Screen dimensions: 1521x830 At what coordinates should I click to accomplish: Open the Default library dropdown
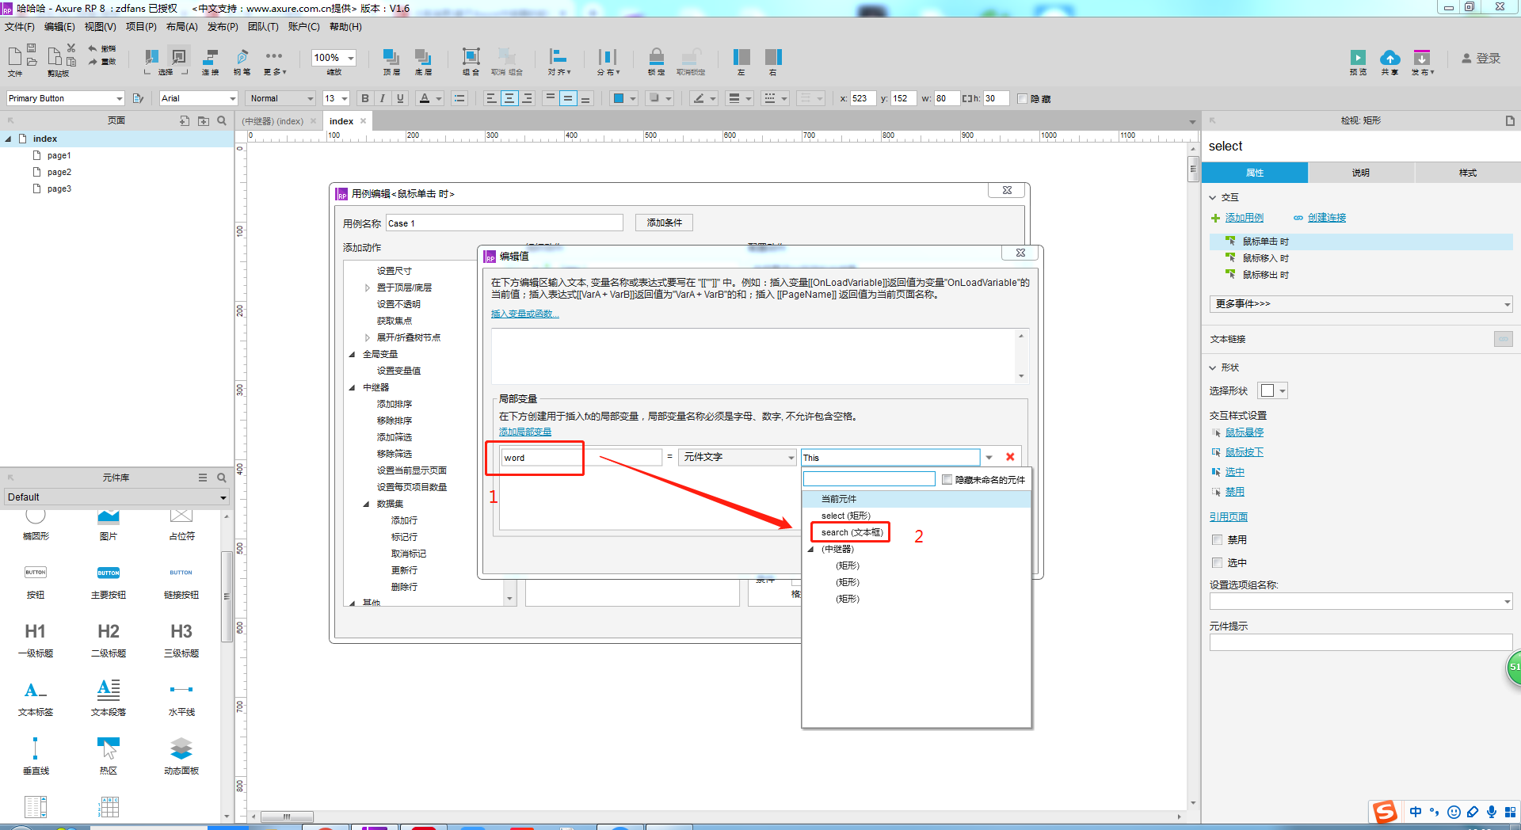(x=116, y=497)
